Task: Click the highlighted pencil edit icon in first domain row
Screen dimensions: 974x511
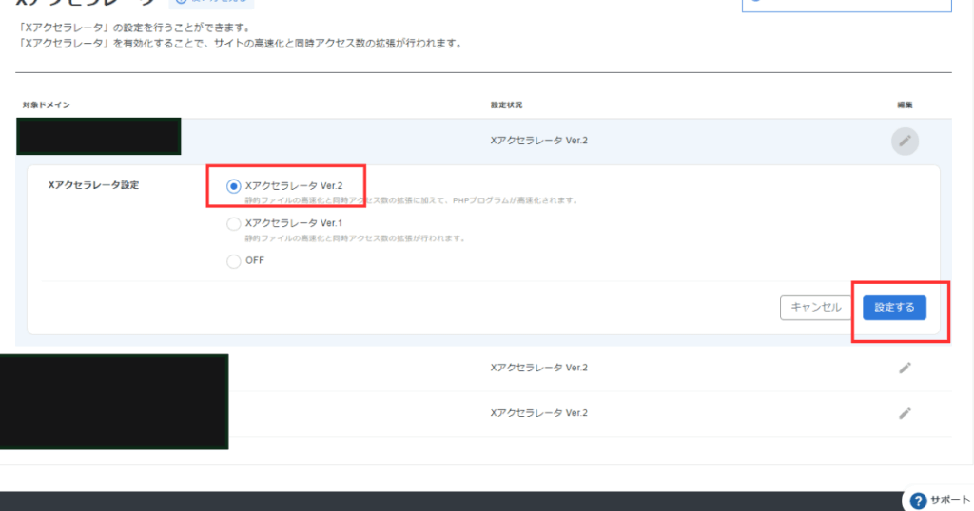Action: click(905, 142)
